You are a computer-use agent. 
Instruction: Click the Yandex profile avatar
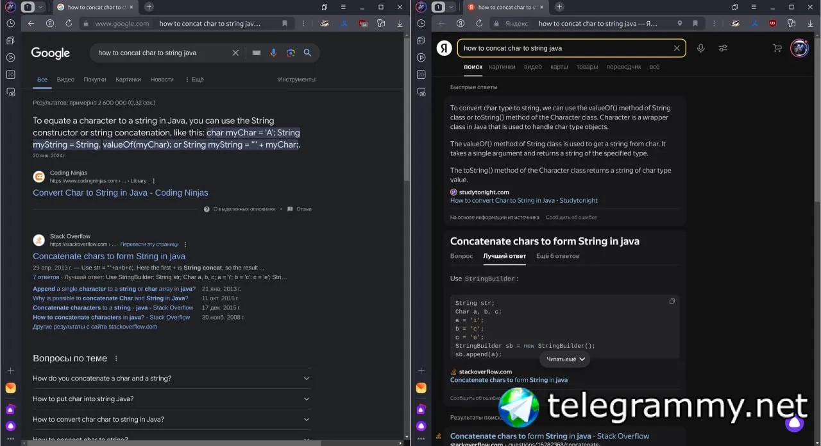click(x=799, y=48)
